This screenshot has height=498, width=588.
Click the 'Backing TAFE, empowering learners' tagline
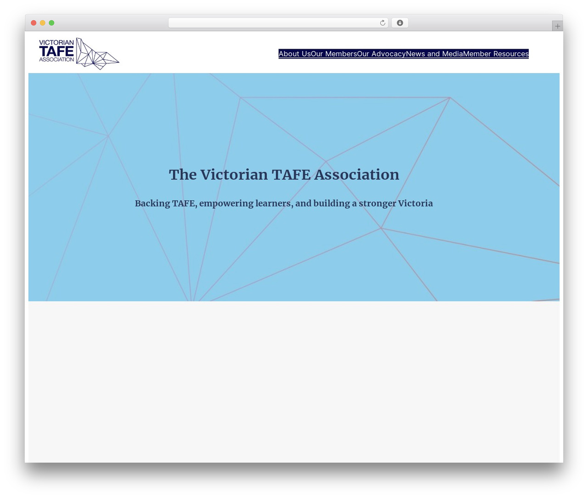[x=284, y=204]
